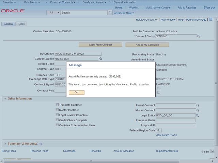Screen dimensions: 218x163
Task: Collapse the Other Information section
Action: point(5,98)
